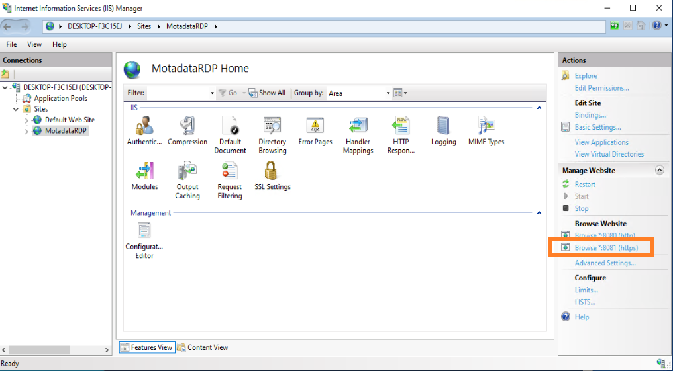Open the Handler Mappings feature
The image size is (673, 371).
pos(358,126)
